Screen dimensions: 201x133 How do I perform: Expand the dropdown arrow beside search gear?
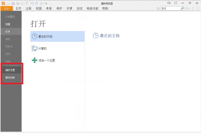190,8
